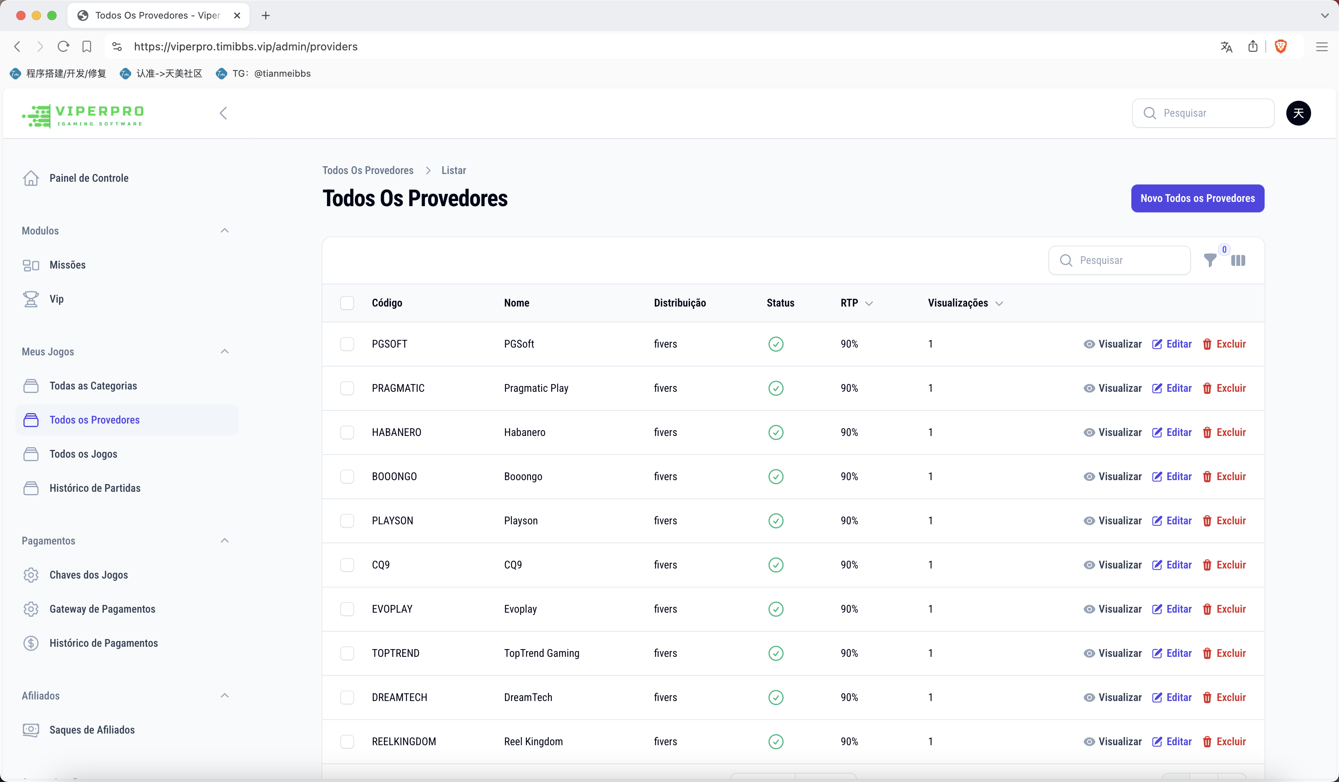Click the Painel de Controle home icon
The width and height of the screenshot is (1339, 782).
[31, 178]
